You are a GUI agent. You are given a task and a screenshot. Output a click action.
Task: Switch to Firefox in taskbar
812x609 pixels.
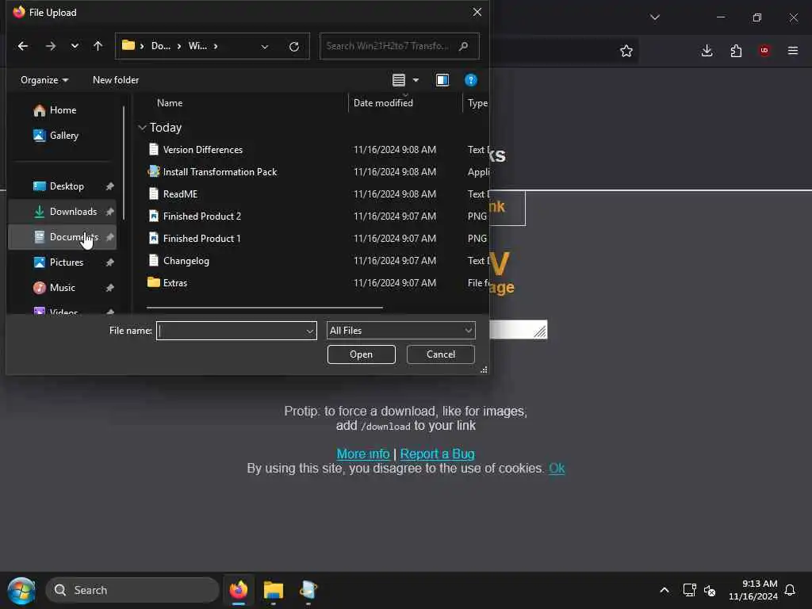[x=239, y=590]
